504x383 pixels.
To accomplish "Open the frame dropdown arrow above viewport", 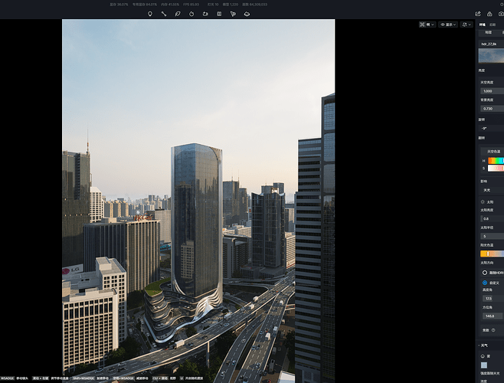I will coord(433,25).
